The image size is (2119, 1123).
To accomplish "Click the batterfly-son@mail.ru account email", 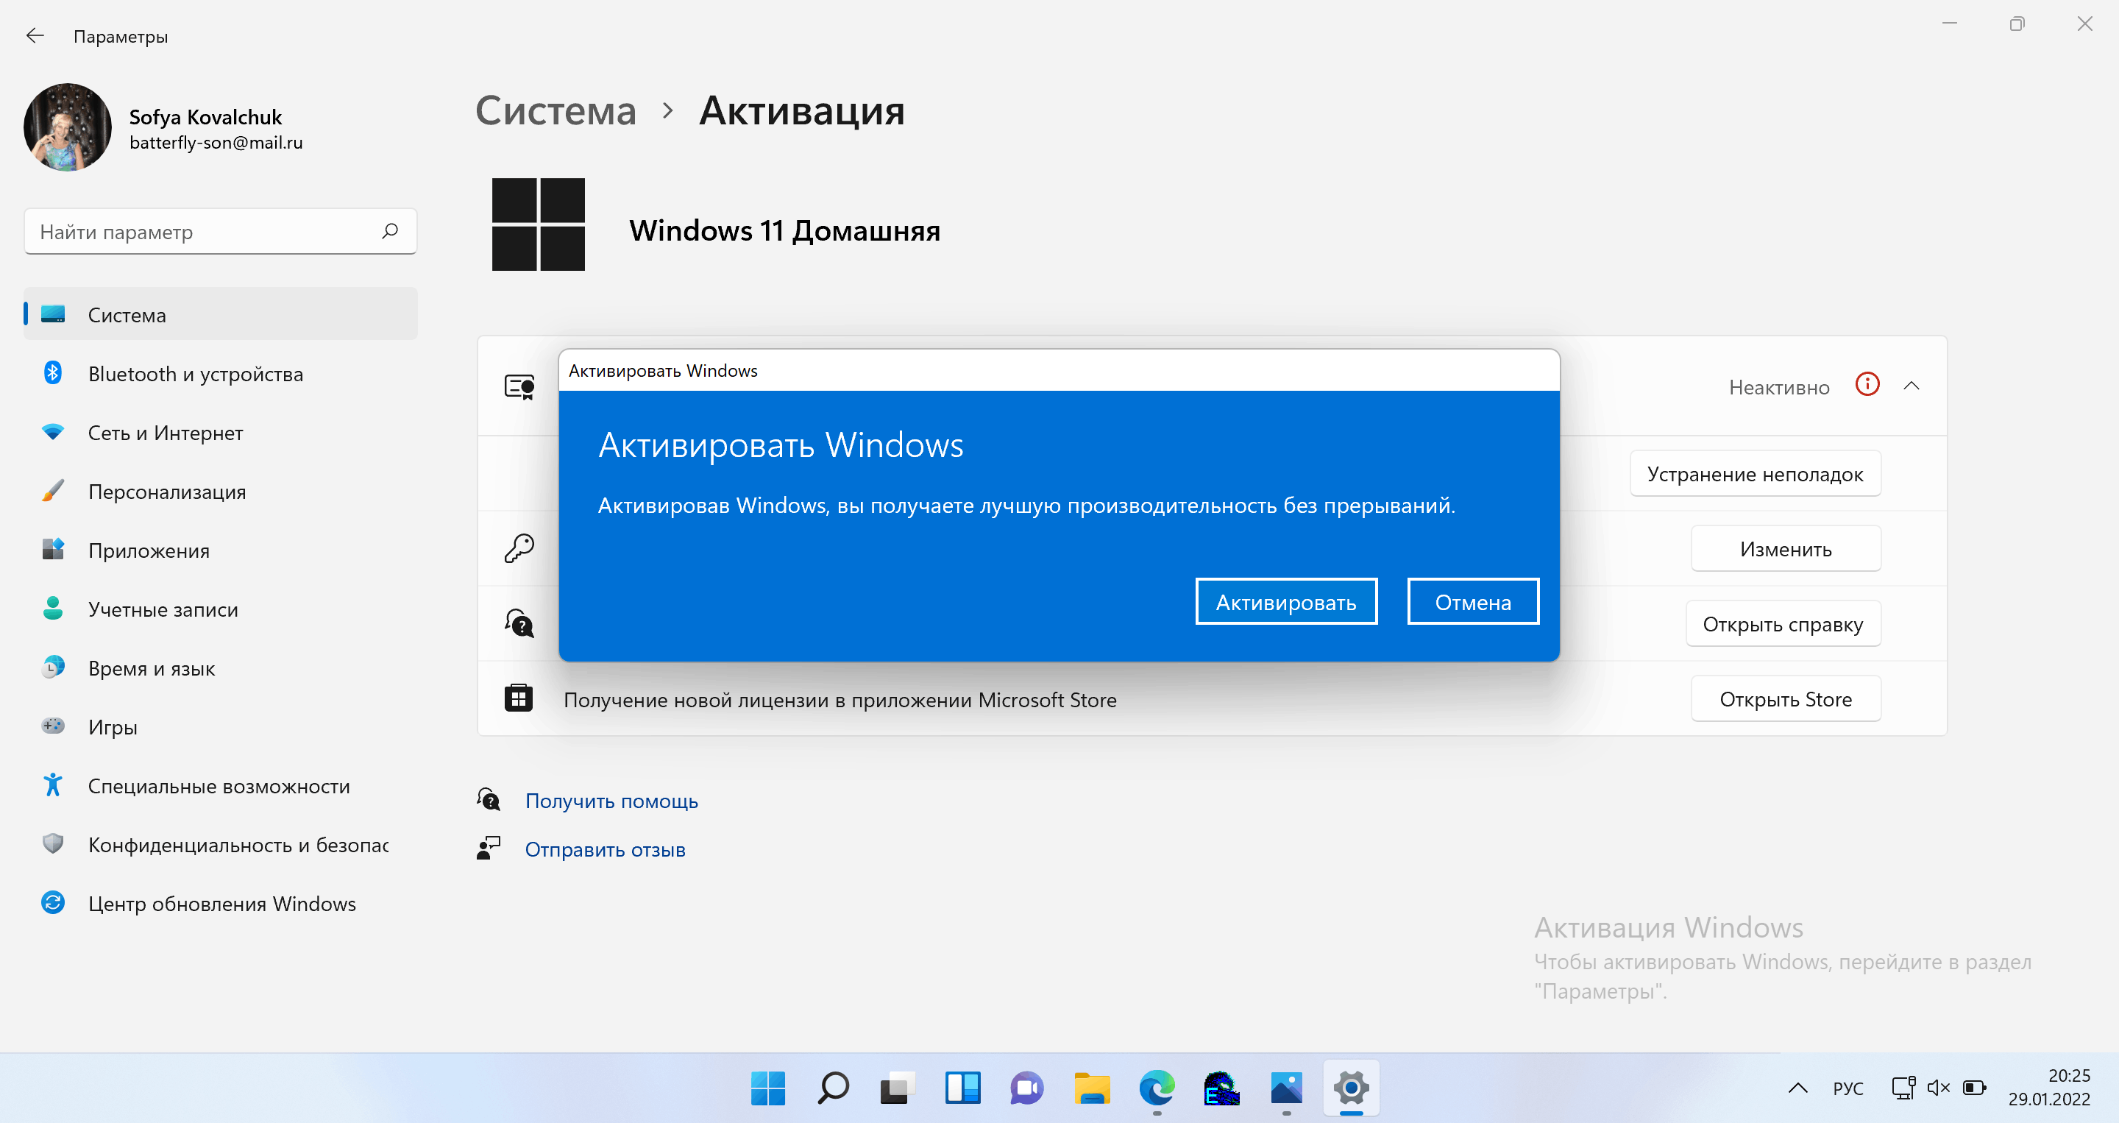I will tap(216, 142).
